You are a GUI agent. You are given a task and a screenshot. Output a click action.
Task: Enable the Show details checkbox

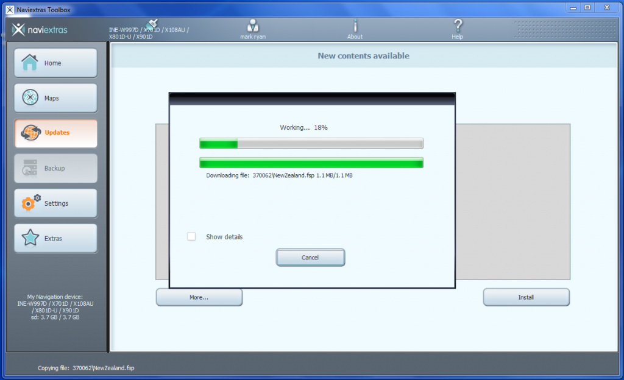click(191, 236)
